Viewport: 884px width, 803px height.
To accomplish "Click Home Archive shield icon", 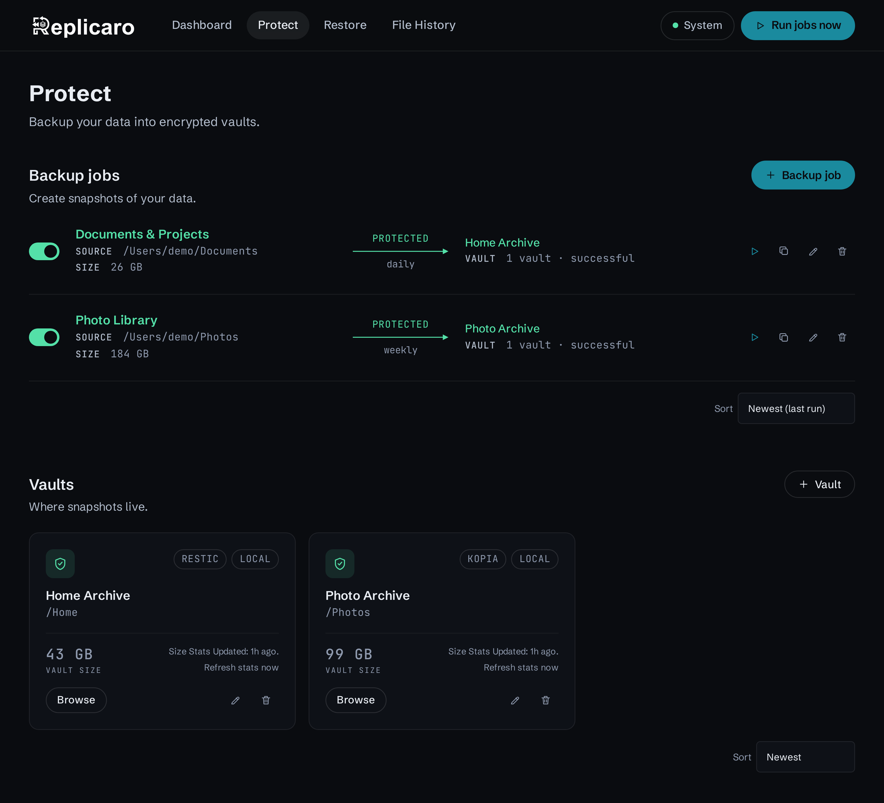I will [60, 564].
